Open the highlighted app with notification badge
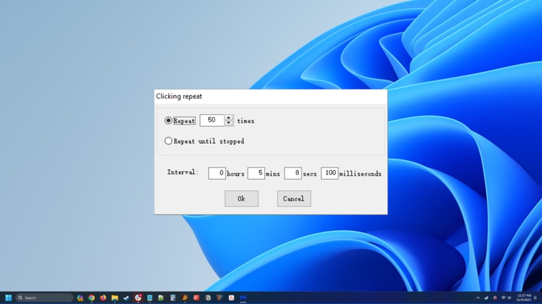The image size is (542, 304). pyautogui.click(x=138, y=298)
